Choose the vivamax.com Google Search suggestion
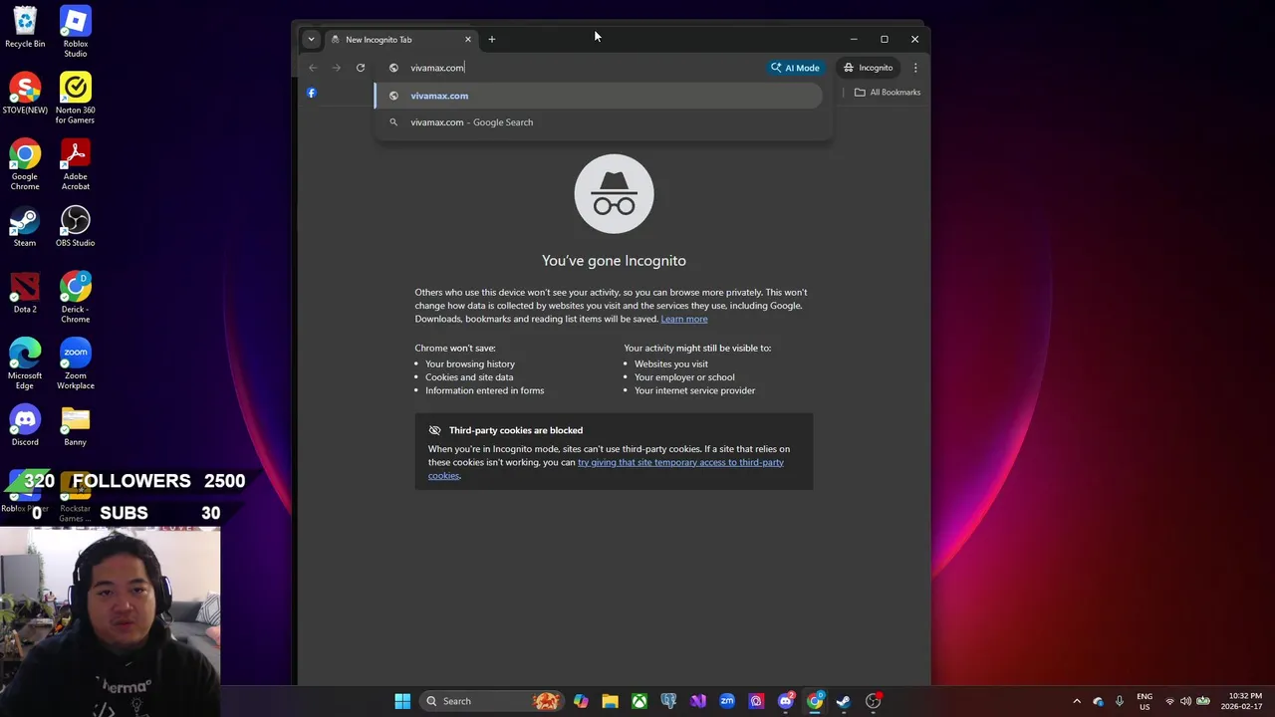Screen dimensions: 1275x717 pyautogui.click(x=599, y=122)
